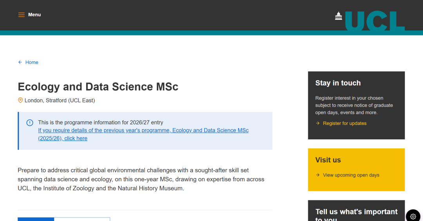Screen dimensions: 423x221
Task: Follow the Register for updates link
Action: pos(345,123)
